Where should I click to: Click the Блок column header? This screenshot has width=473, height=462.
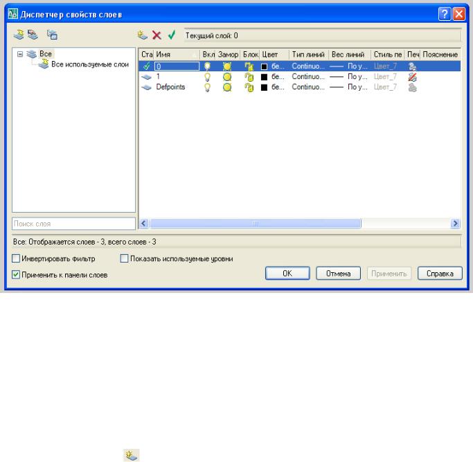[x=251, y=55]
